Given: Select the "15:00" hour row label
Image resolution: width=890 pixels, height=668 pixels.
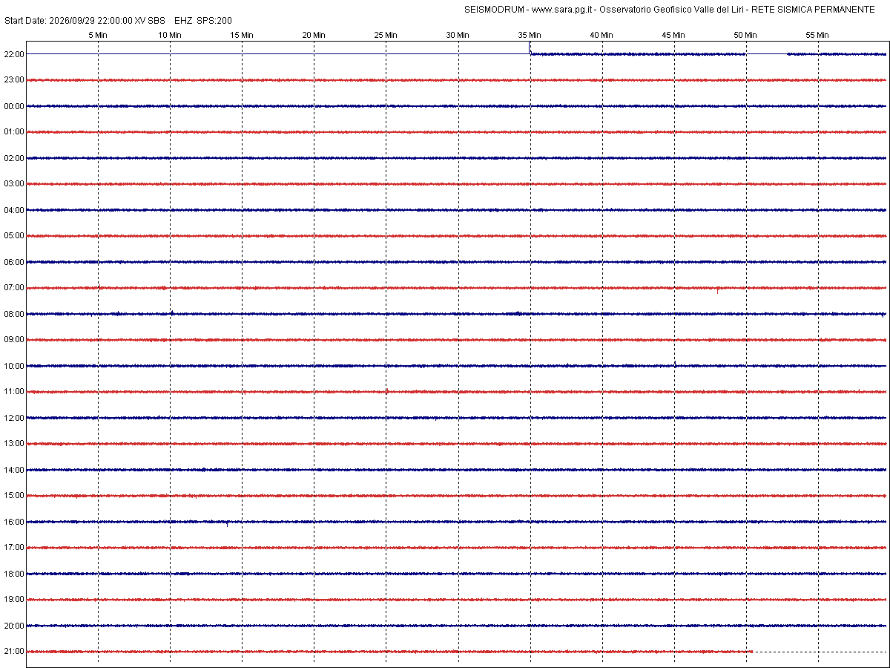Looking at the screenshot, I should click(14, 496).
